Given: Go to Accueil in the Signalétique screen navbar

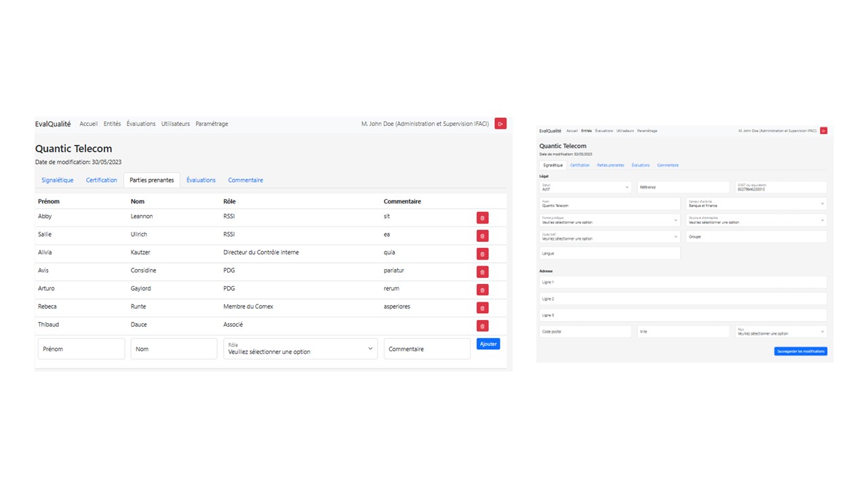Looking at the screenshot, I should click(572, 131).
